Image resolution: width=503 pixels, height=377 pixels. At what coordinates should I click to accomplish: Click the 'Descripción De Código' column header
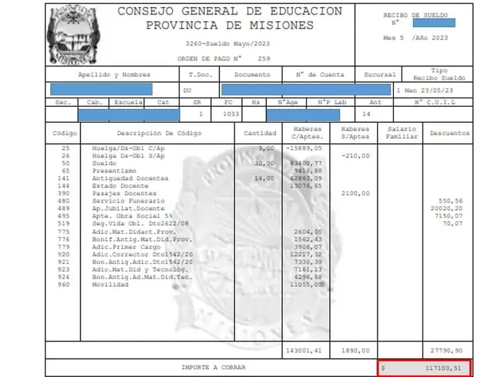159,133
